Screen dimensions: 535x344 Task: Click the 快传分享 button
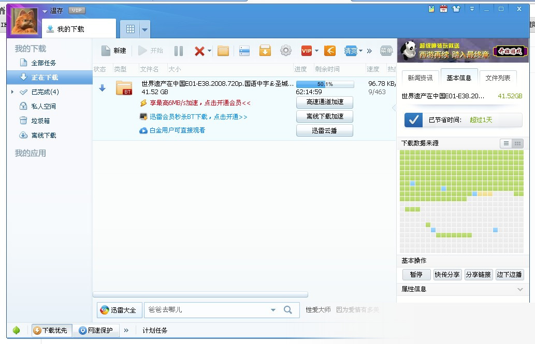pos(447,275)
